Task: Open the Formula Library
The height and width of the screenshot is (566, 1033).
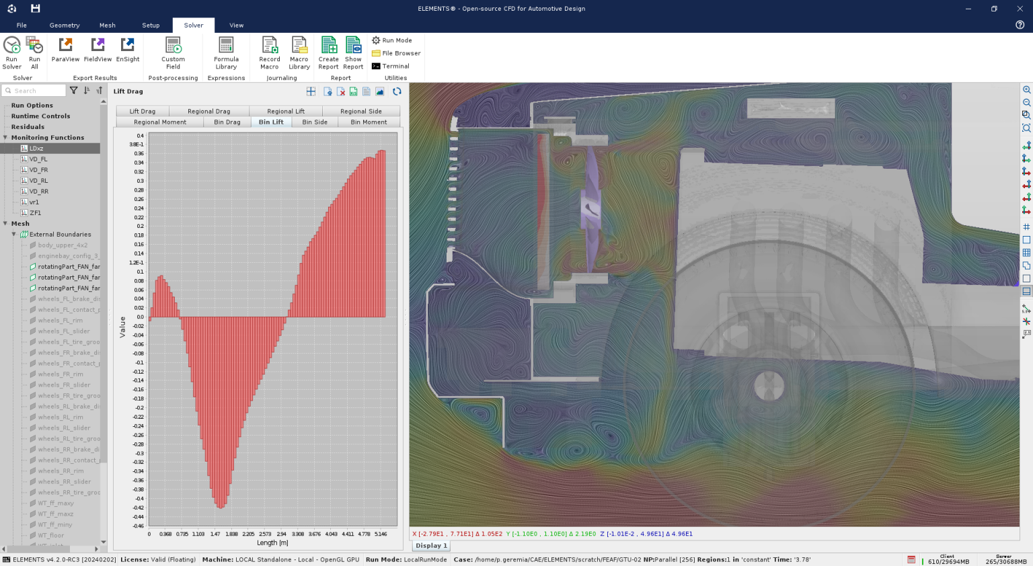Action: [226, 52]
